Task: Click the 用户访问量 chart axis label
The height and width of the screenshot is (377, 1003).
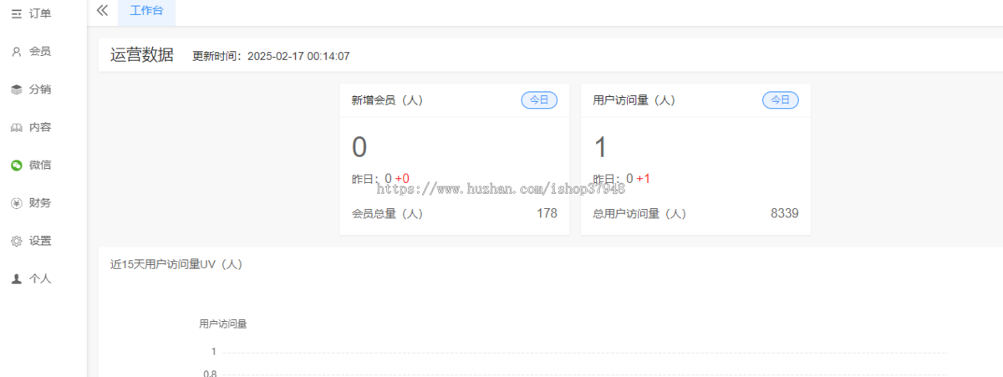Action: (x=223, y=324)
